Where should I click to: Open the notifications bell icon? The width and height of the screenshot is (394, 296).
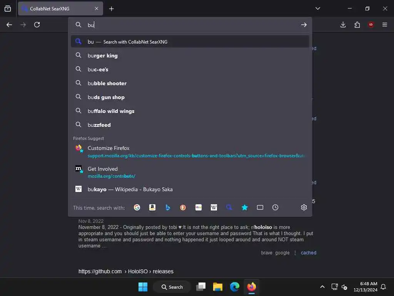[383, 287]
